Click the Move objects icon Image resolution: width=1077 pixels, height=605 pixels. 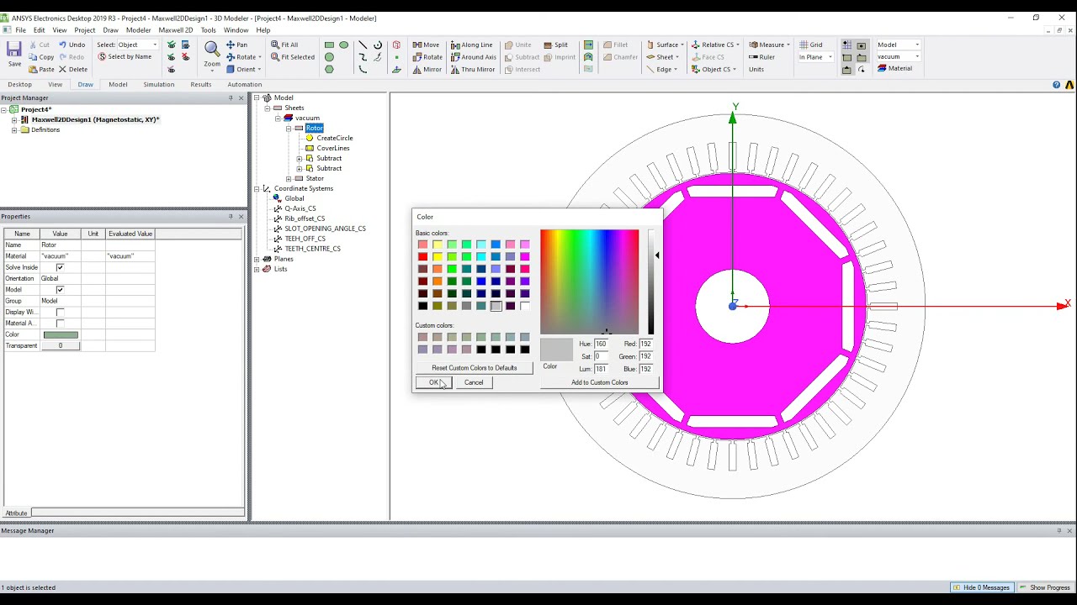pos(416,45)
